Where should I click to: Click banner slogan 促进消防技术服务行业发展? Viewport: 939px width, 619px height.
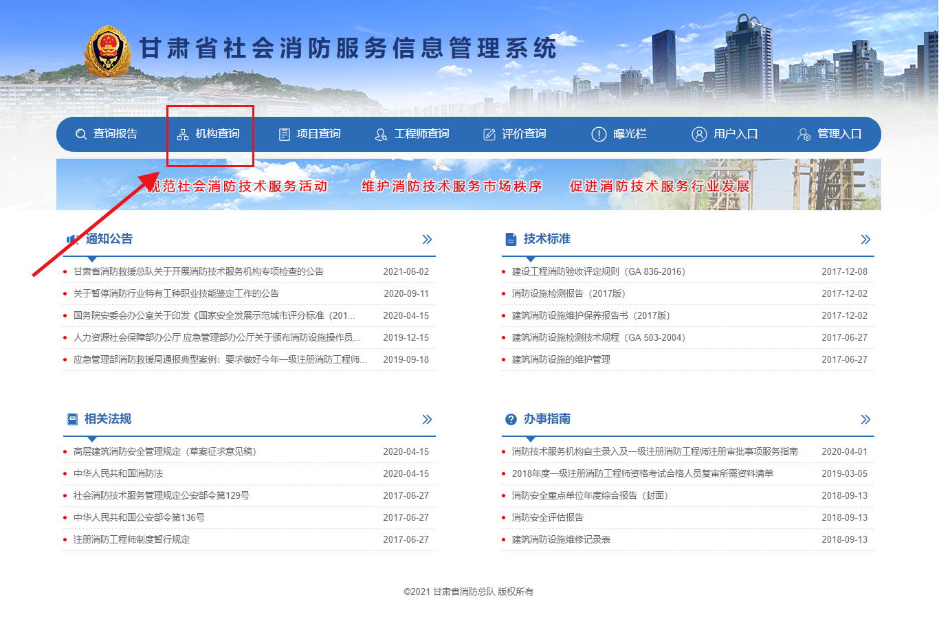click(660, 186)
